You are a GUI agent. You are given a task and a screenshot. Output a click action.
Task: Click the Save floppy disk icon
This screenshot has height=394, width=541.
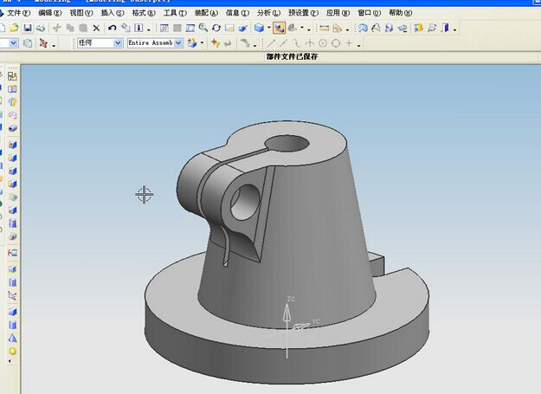coord(27,28)
